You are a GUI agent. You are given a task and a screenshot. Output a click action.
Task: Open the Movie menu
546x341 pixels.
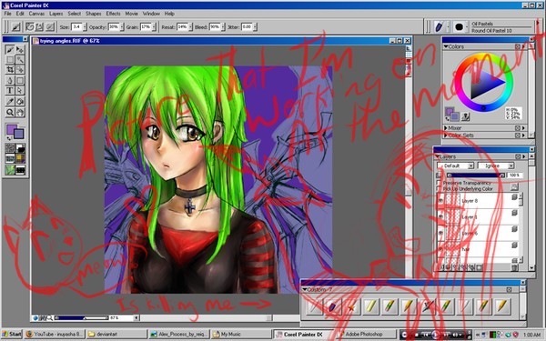[132, 14]
